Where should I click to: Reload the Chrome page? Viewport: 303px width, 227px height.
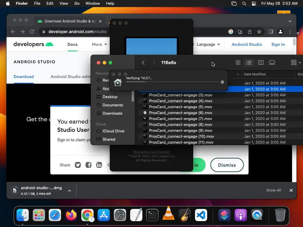point(32,32)
